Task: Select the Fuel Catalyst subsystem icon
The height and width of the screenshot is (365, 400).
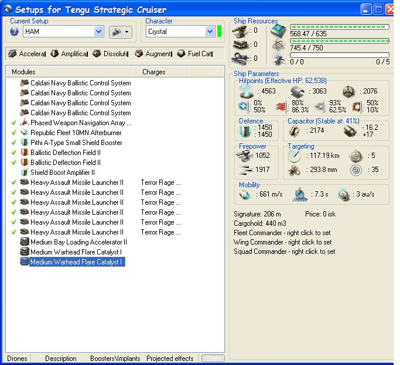Action: point(181,53)
